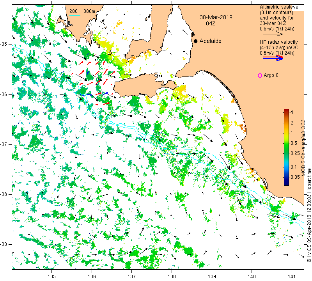Select the 200 1000m contour label
This screenshot has height=281, width=312.
[x=82, y=11]
